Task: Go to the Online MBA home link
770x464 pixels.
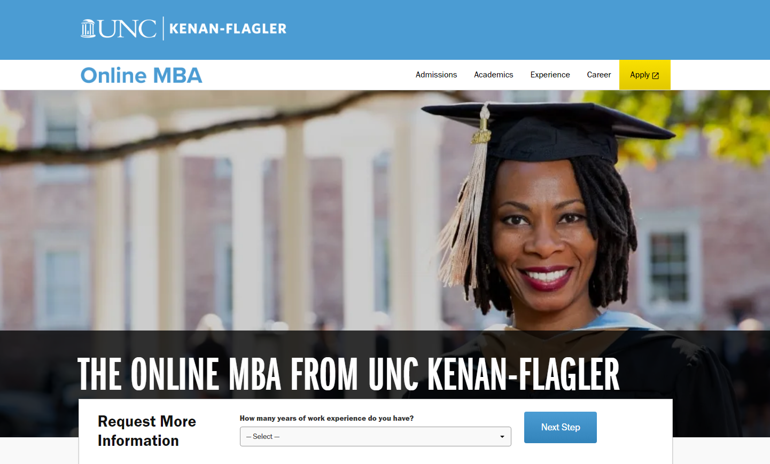Action: (x=142, y=75)
